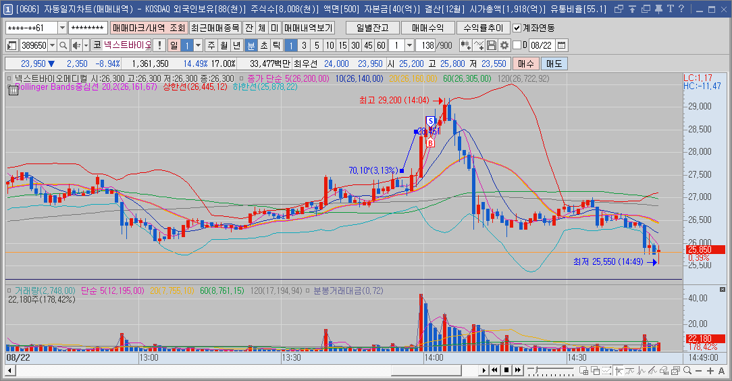
Task: Click the move-to-top arrow icon in title bar
Action: 632,9
